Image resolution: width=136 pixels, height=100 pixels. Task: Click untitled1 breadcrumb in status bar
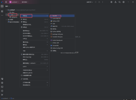coord(5,98)
